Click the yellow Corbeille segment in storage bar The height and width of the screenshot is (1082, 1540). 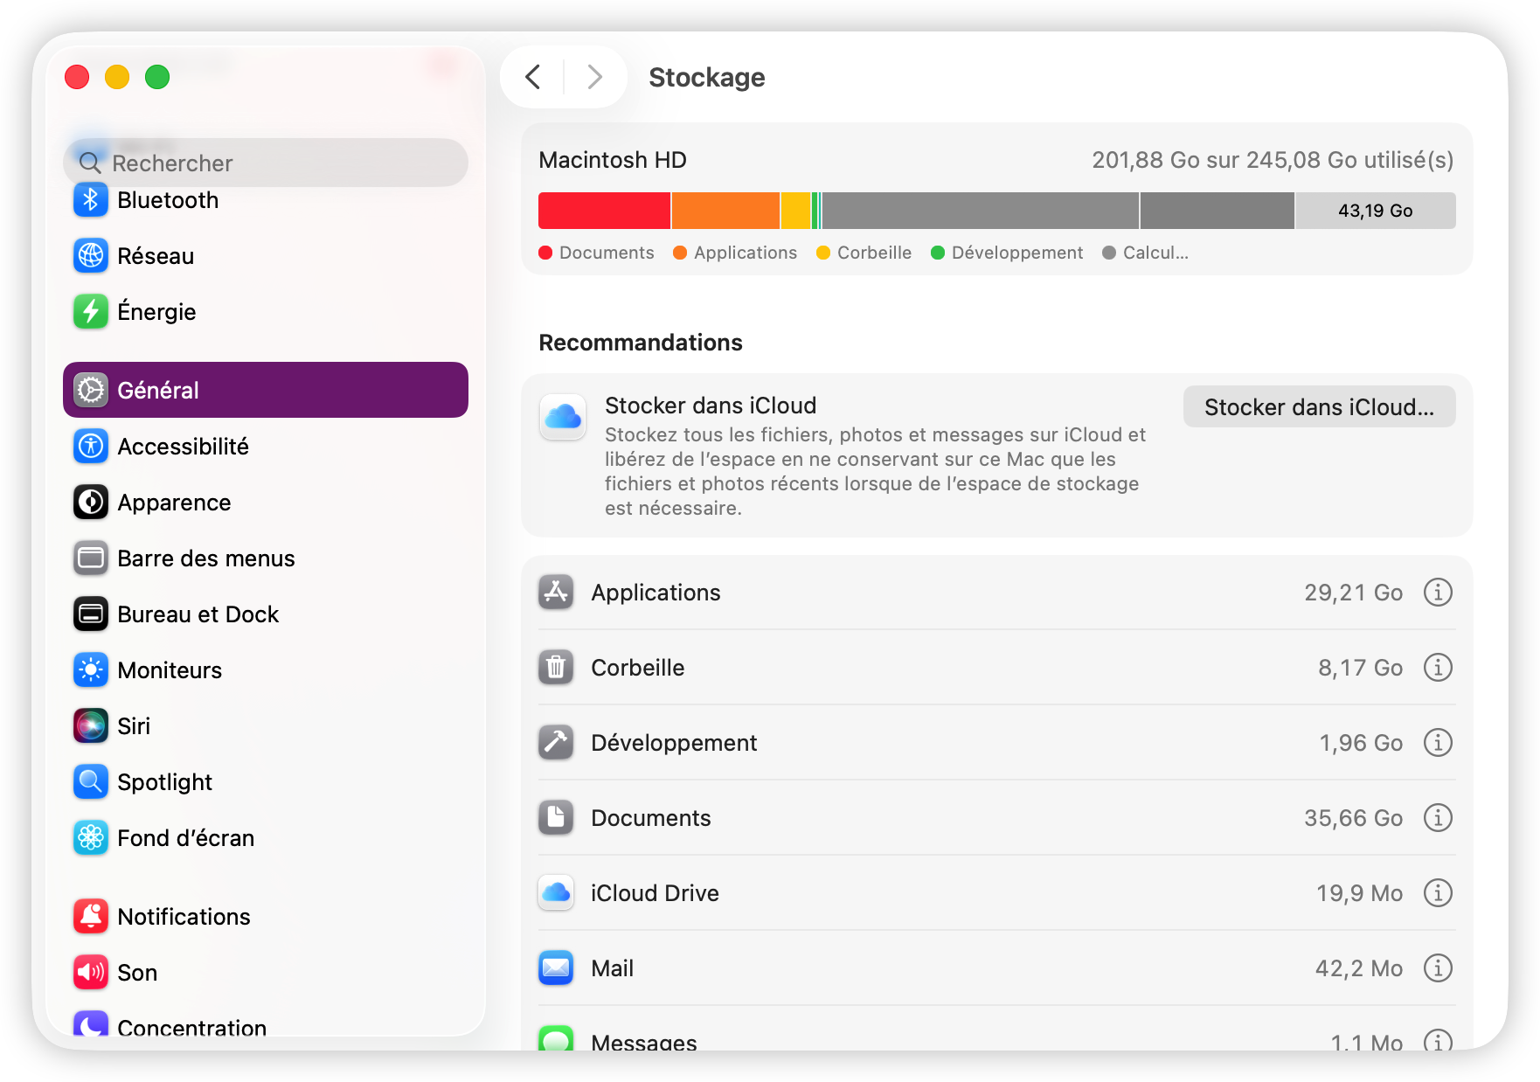coord(795,211)
